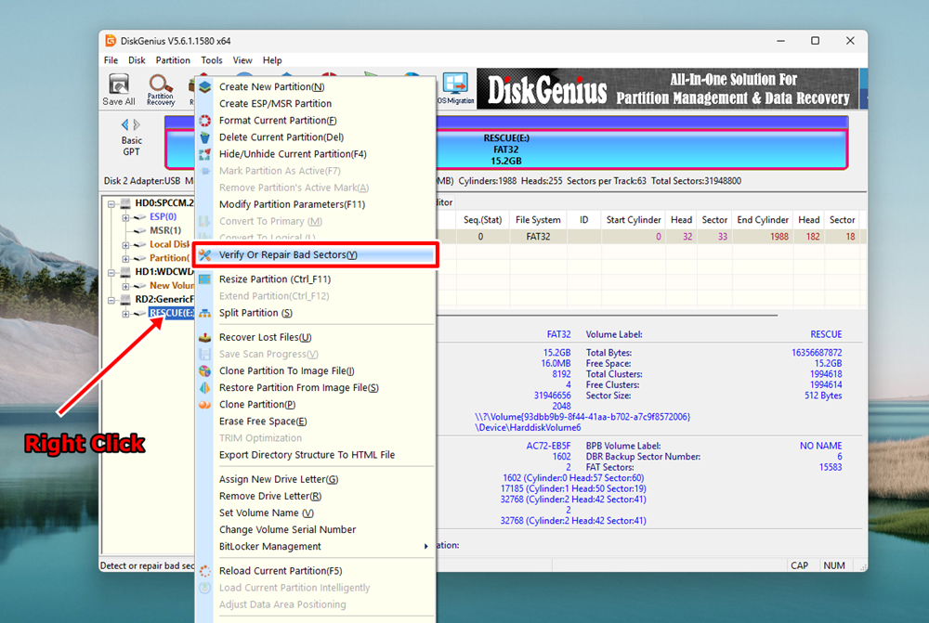Expand the ESP(0) partition node
The image size is (929, 623).
(125, 217)
